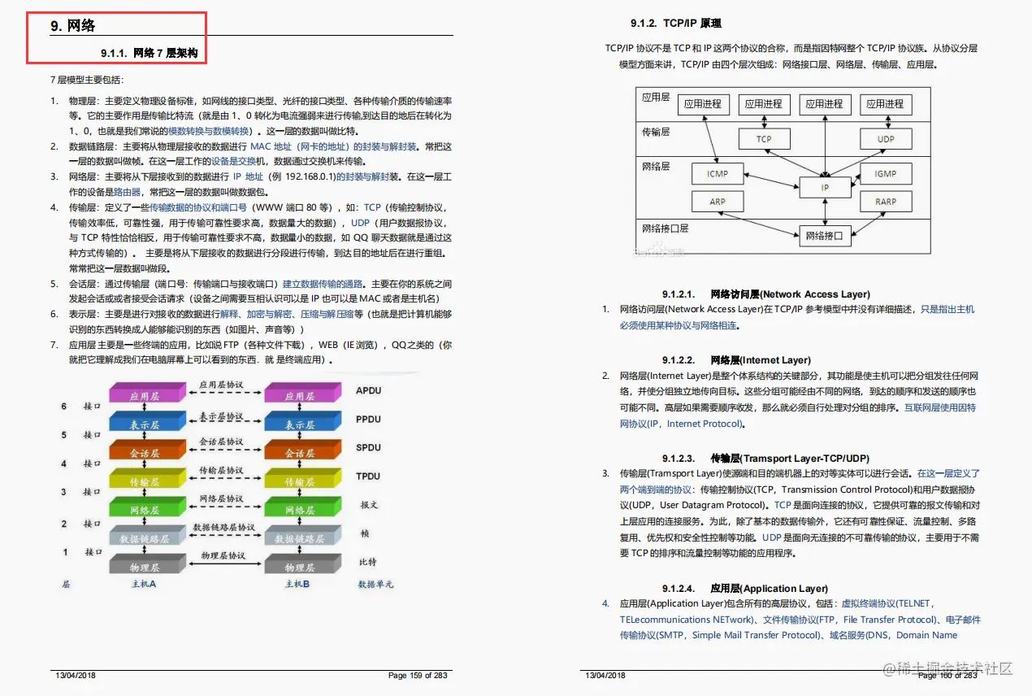Click the '应用层协议' arrow label
The image size is (1032, 696).
pos(221,385)
